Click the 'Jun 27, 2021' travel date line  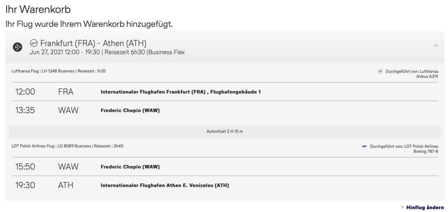pyautogui.click(x=107, y=52)
